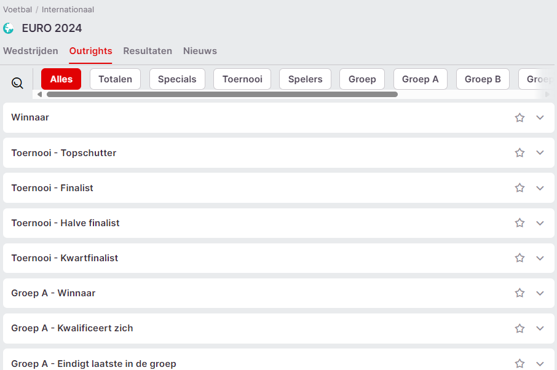Star the Toernooi - Kwartfinalist market

(519, 258)
